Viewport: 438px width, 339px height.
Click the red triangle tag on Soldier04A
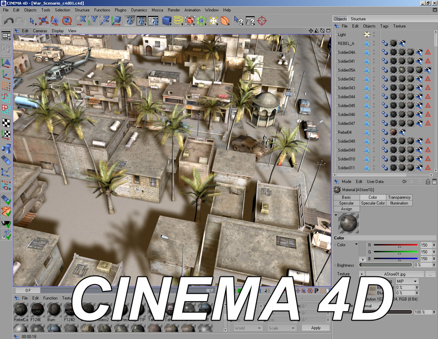[428, 52]
